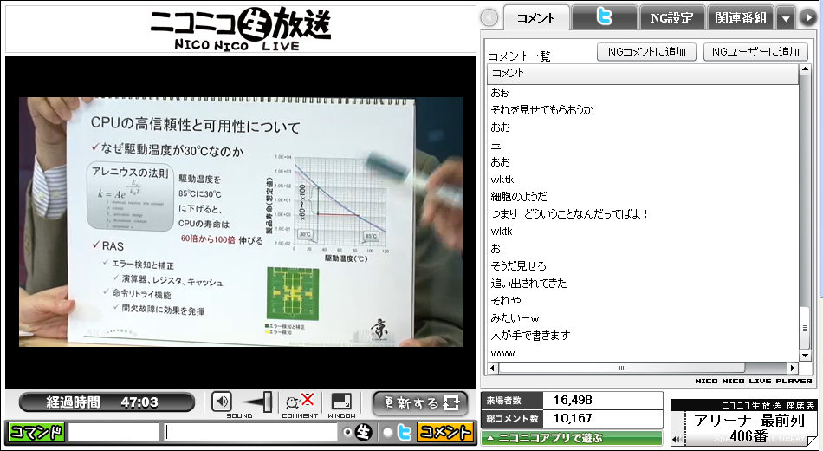Click the コメント column header
Screen dimensions: 823x451
coord(643,74)
